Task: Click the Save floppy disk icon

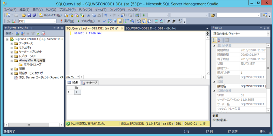Action: 29,15
